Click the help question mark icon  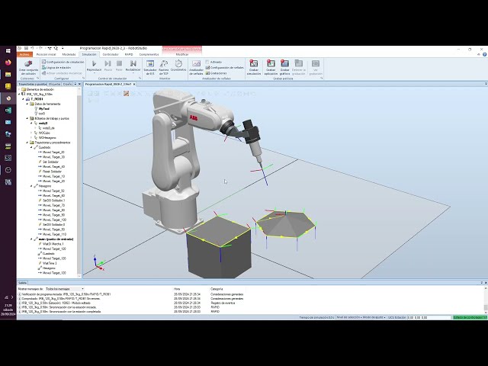click(x=485, y=54)
